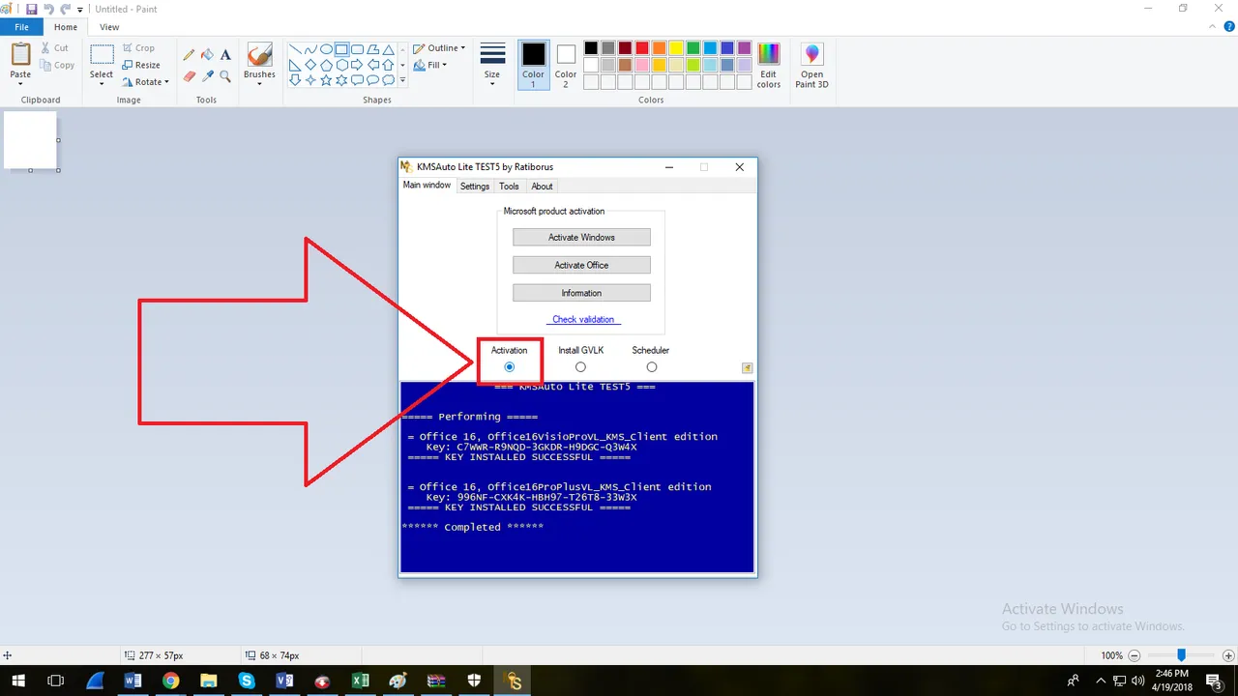Click the Activate Office button
This screenshot has width=1238, height=696.
click(581, 265)
